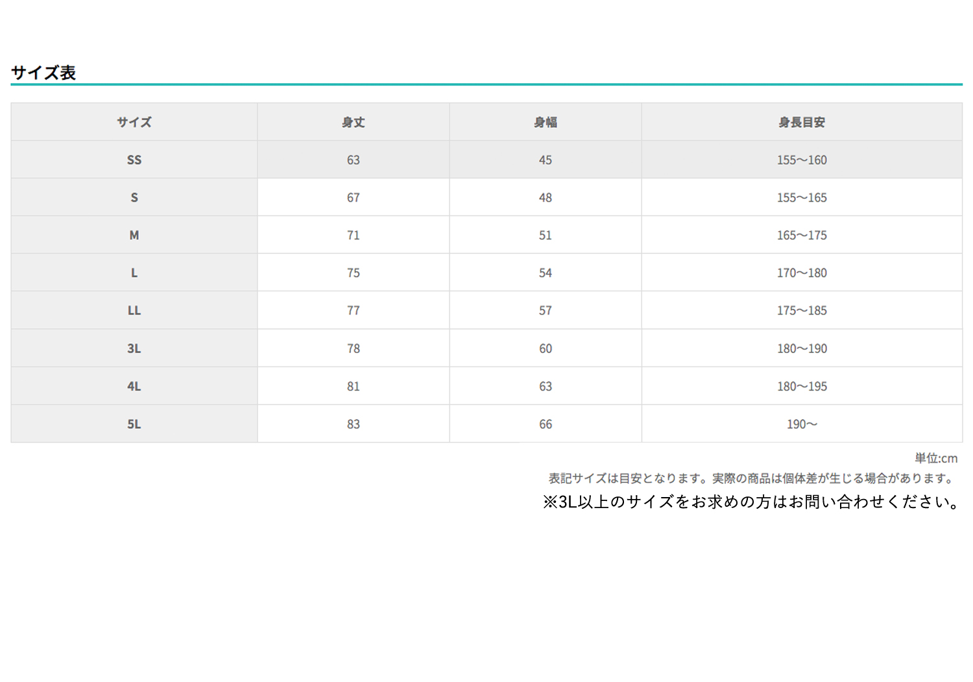Click the 単位:cm unit note

pos(935,458)
